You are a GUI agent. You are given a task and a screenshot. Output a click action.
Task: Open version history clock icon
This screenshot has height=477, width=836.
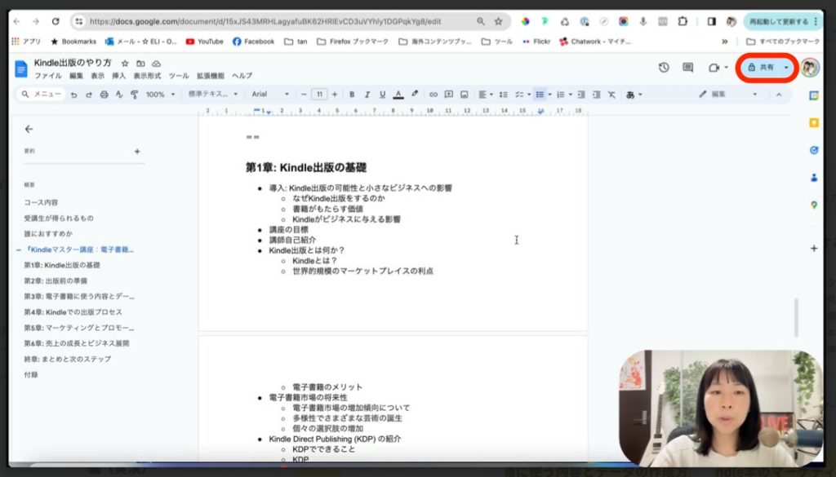(x=664, y=68)
